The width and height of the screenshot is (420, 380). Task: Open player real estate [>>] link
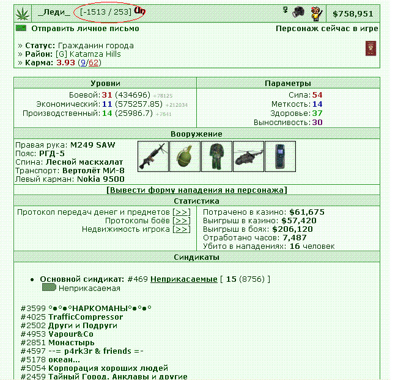(182, 229)
